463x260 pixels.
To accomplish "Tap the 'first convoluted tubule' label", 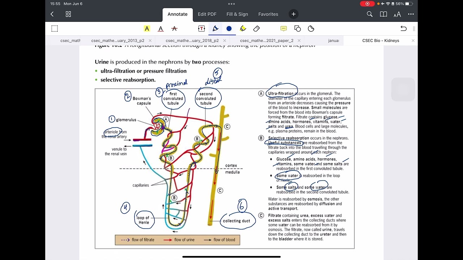I will pos(173,99).
